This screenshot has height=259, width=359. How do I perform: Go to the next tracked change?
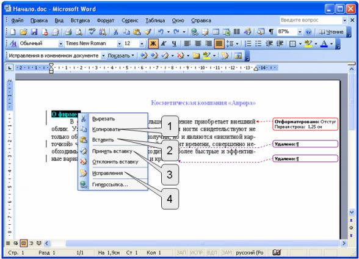click(154, 56)
